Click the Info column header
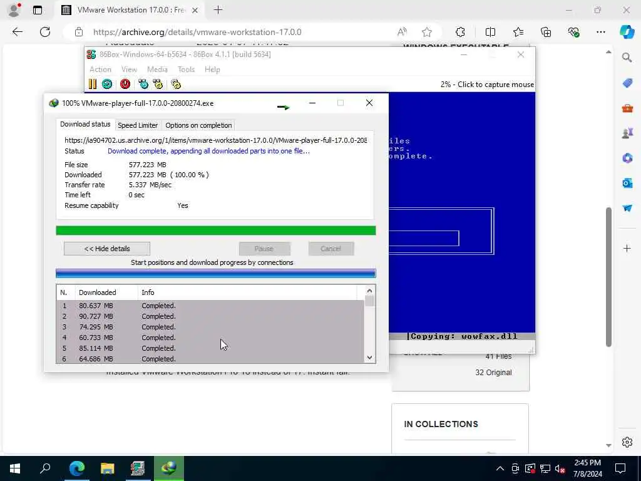Screen dimensions: 641x481 coord(247,292)
